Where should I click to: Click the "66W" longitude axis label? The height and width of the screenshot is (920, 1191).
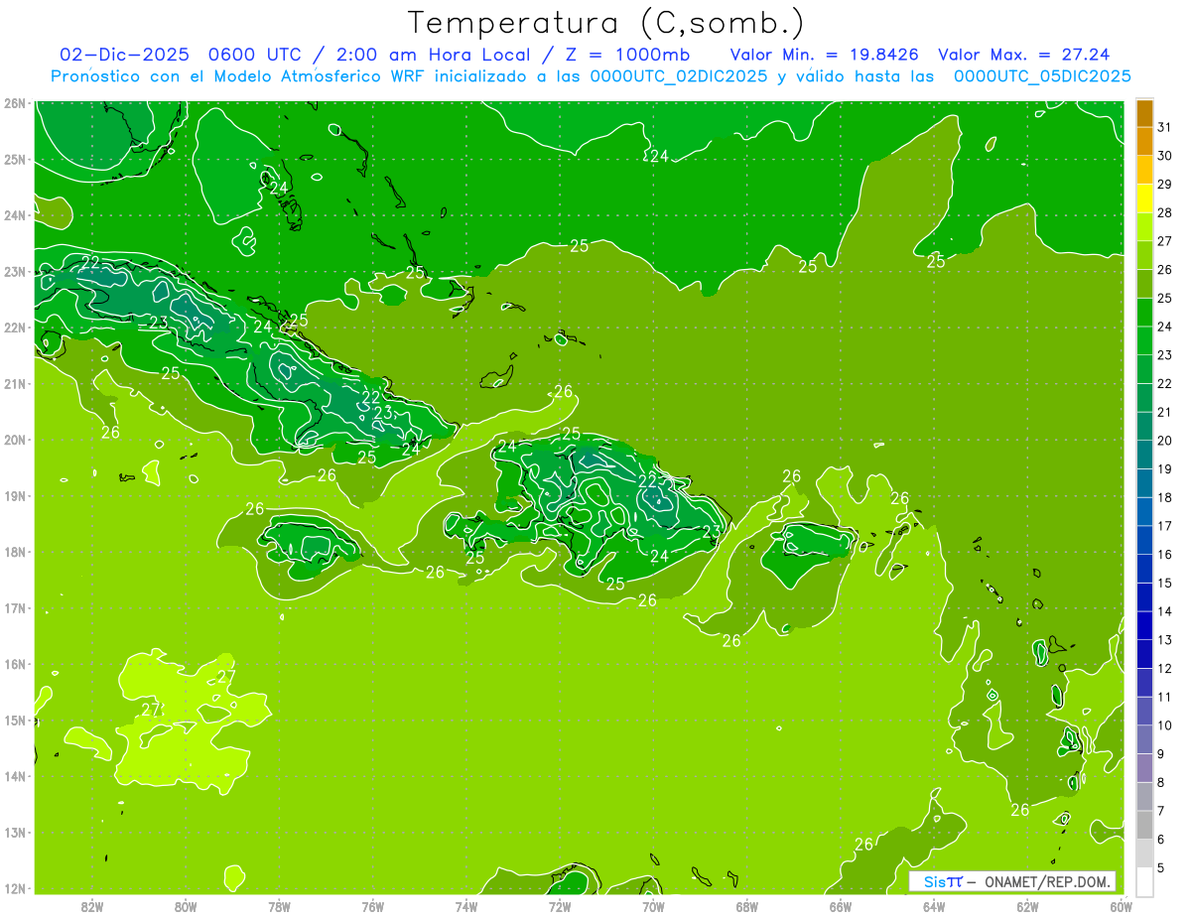tap(841, 906)
